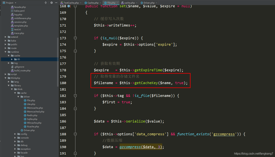Open Lite.php class in tree

click(x=30, y=104)
